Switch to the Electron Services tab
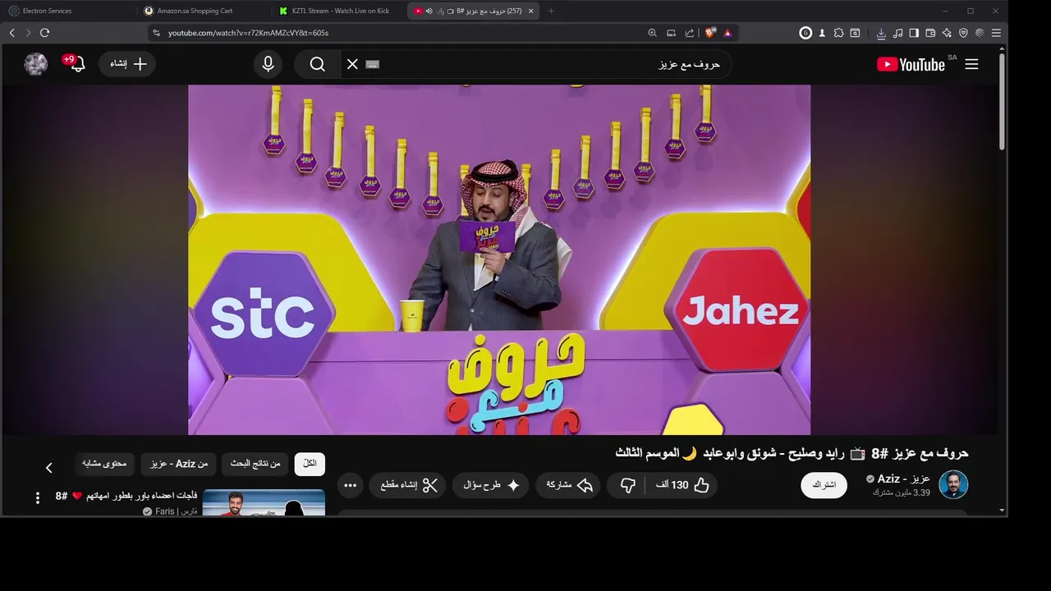1051x591 pixels. coord(67,11)
